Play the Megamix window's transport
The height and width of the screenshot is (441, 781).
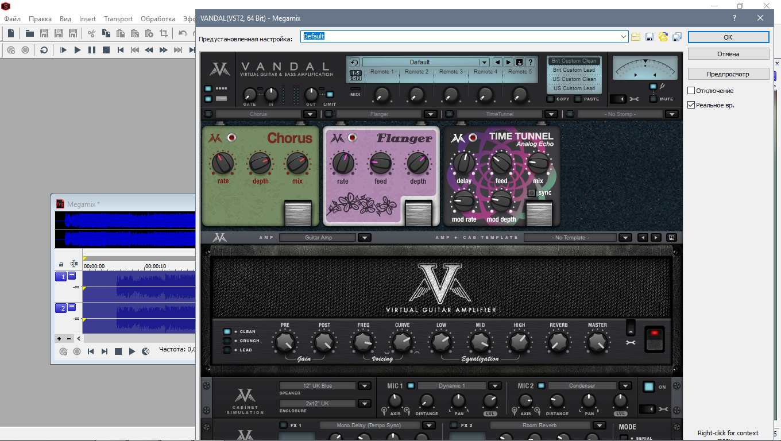coord(132,351)
